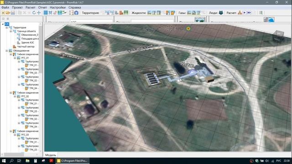Click the first gas equipment icon after Газы
This screenshot has height=164, width=292.
189,13
